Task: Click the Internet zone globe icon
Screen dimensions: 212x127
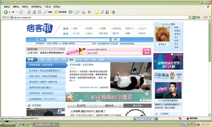Action: pyautogui.click(x=188, y=119)
